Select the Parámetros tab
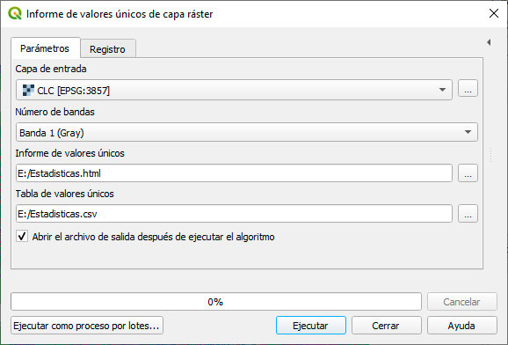The image size is (508, 345). click(45, 48)
